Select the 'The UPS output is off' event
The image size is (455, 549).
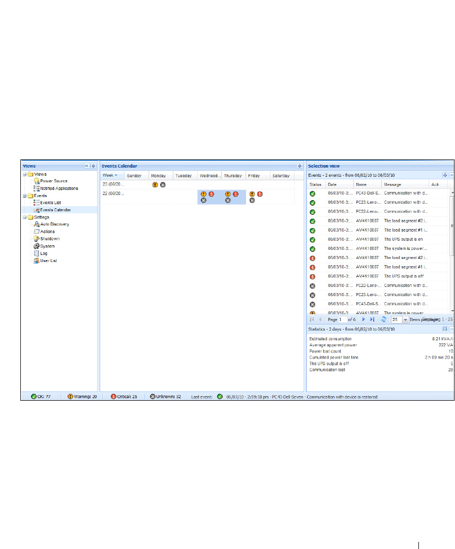pos(378,276)
